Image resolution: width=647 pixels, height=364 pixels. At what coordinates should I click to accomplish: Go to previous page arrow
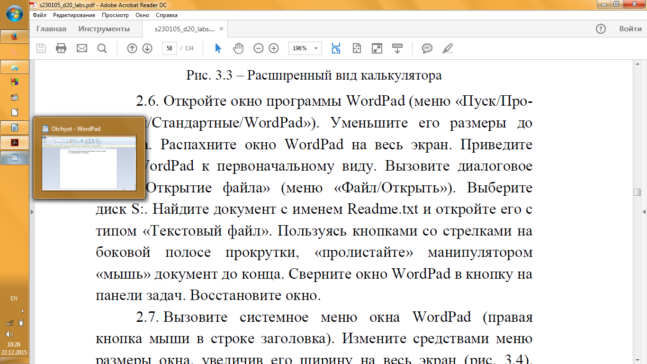point(132,48)
